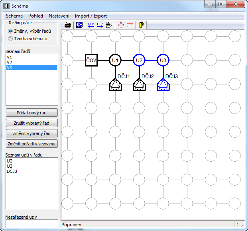248x231 pixels.
Task: Click 'Přidat nový řad' button
Action: (32, 113)
